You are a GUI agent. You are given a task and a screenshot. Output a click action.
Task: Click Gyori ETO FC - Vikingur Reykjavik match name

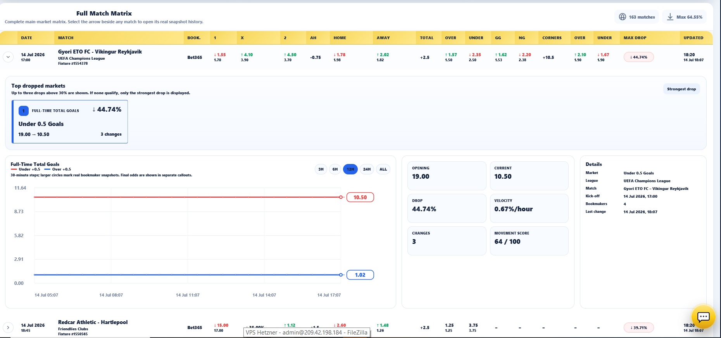tap(100, 52)
